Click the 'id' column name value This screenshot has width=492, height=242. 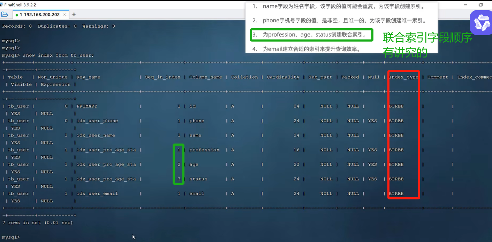click(x=192, y=106)
